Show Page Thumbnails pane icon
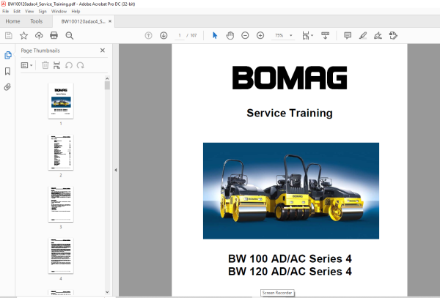 point(8,55)
